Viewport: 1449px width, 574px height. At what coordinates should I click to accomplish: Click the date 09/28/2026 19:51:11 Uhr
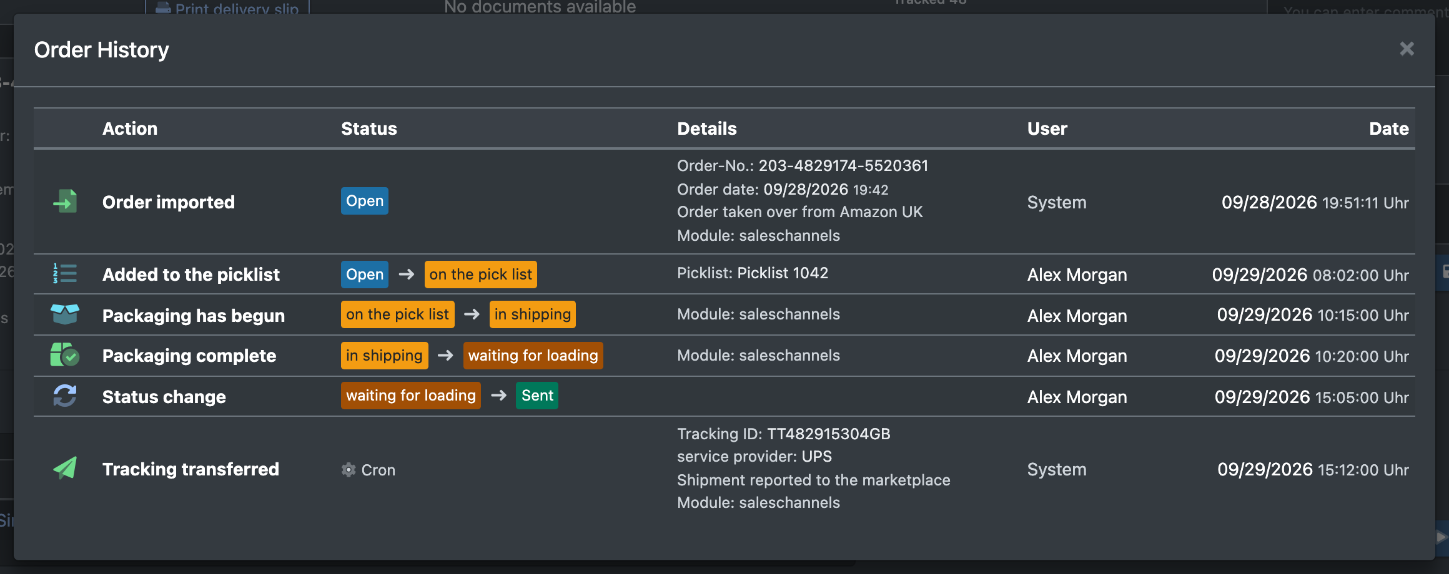(1315, 202)
